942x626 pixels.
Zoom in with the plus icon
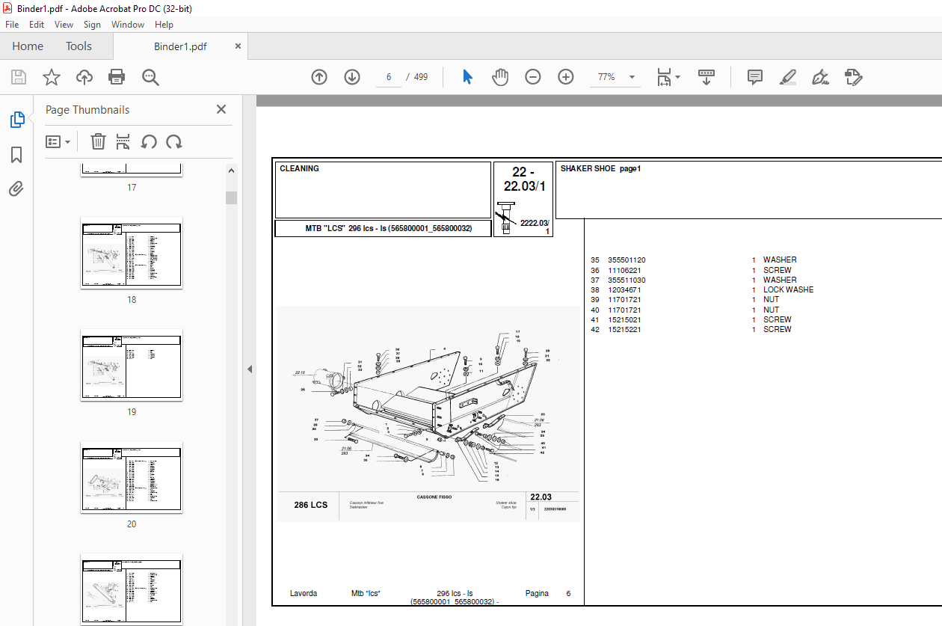click(565, 77)
